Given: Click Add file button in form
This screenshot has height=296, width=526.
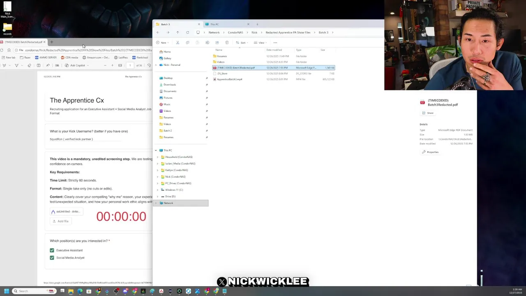Looking at the screenshot, I should click(60, 221).
